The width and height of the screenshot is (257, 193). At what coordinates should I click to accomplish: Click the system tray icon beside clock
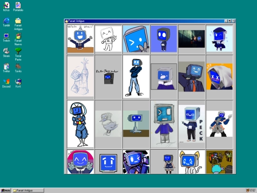pyautogui.click(x=247, y=191)
